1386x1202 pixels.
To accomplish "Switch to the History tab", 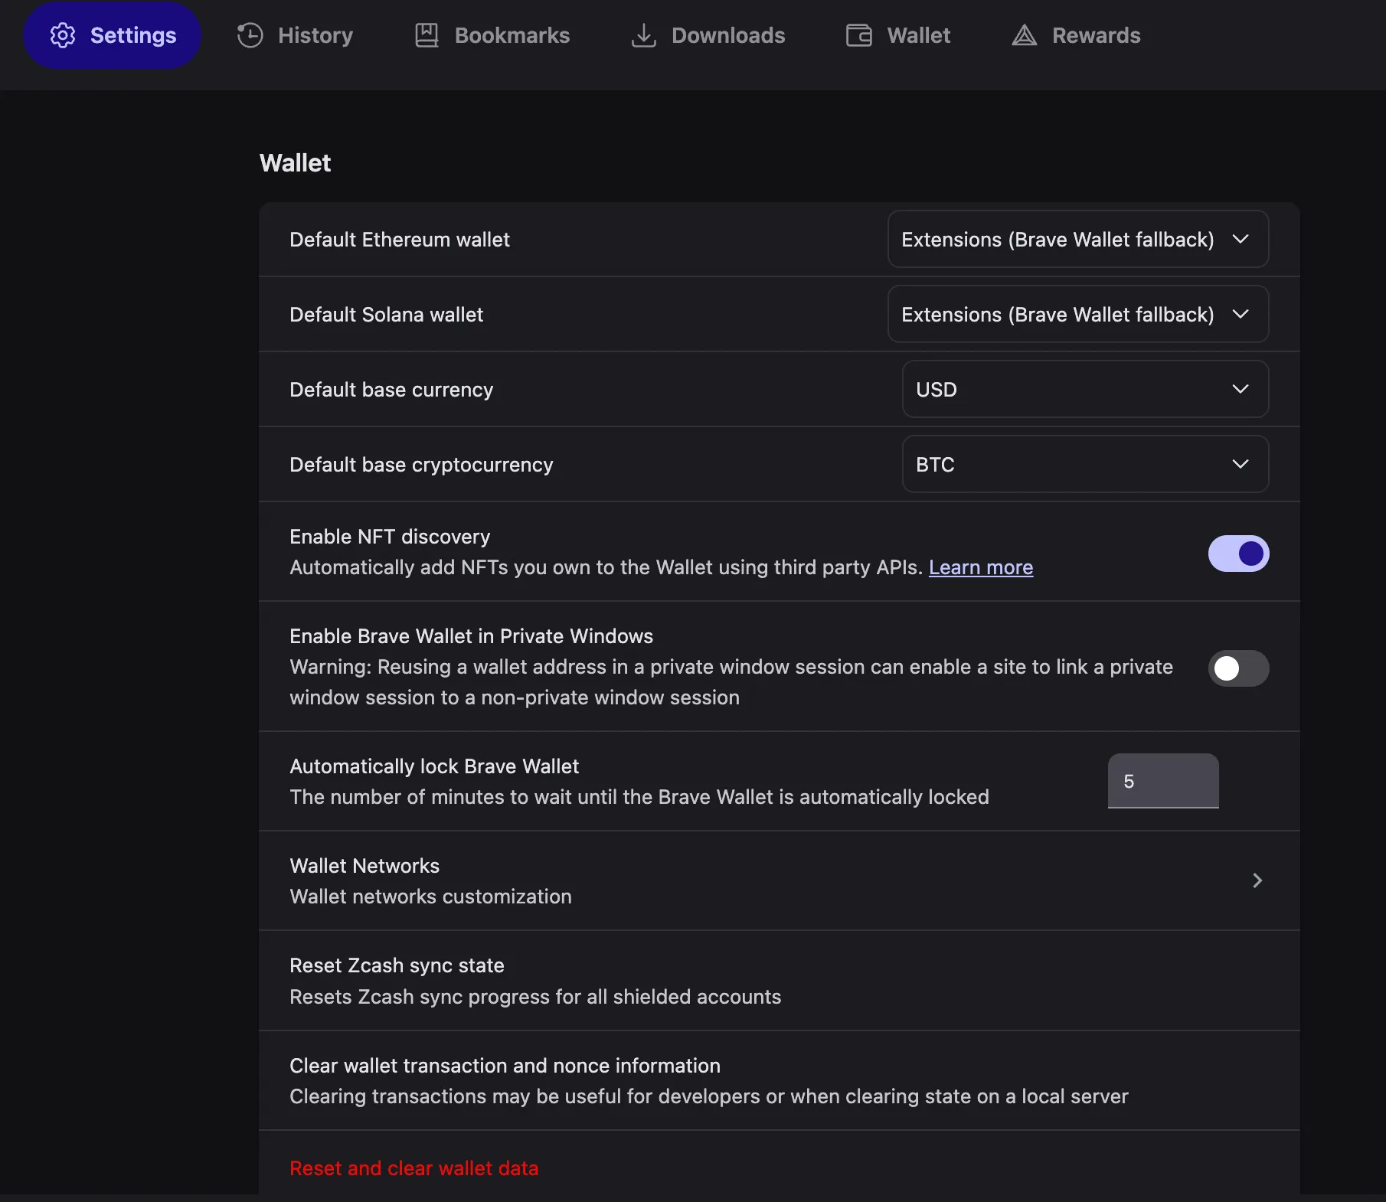I will click(x=296, y=35).
